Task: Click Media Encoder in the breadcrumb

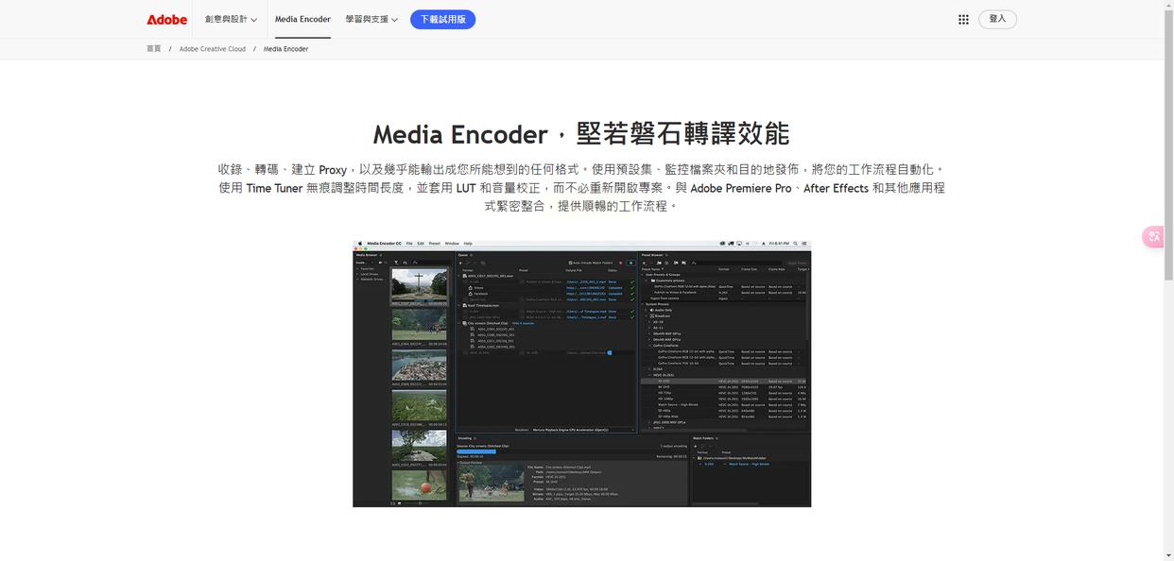Action: click(x=285, y=49)
